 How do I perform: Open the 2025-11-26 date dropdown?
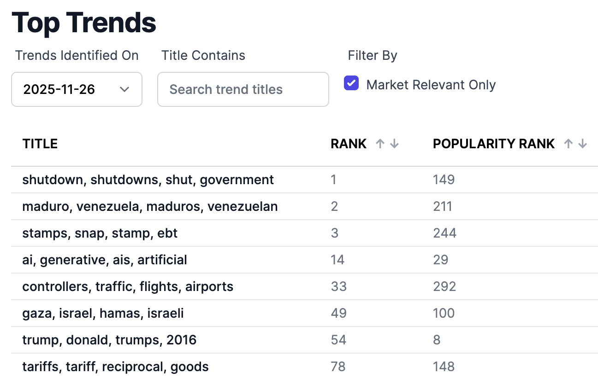point(77,89)
